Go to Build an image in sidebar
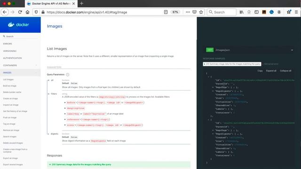301x169 pixels. 9,86
